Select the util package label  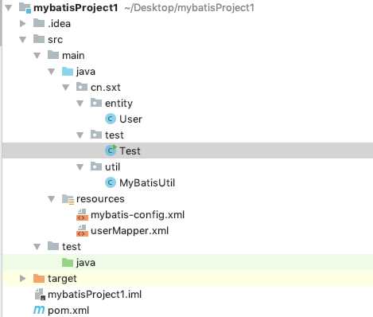pos(112,167)
